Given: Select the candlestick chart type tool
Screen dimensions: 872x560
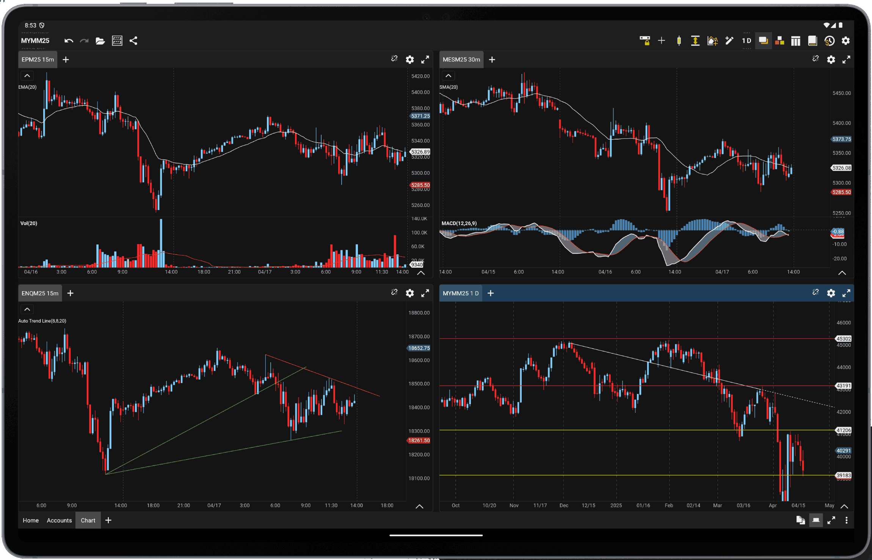Looking at the screenshot, I should click(x=679, y=41).
